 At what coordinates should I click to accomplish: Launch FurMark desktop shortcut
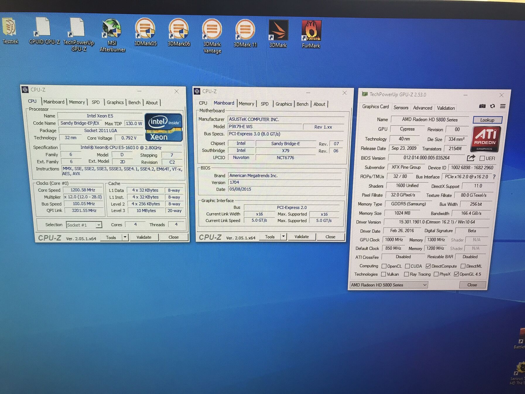(311, 34)
